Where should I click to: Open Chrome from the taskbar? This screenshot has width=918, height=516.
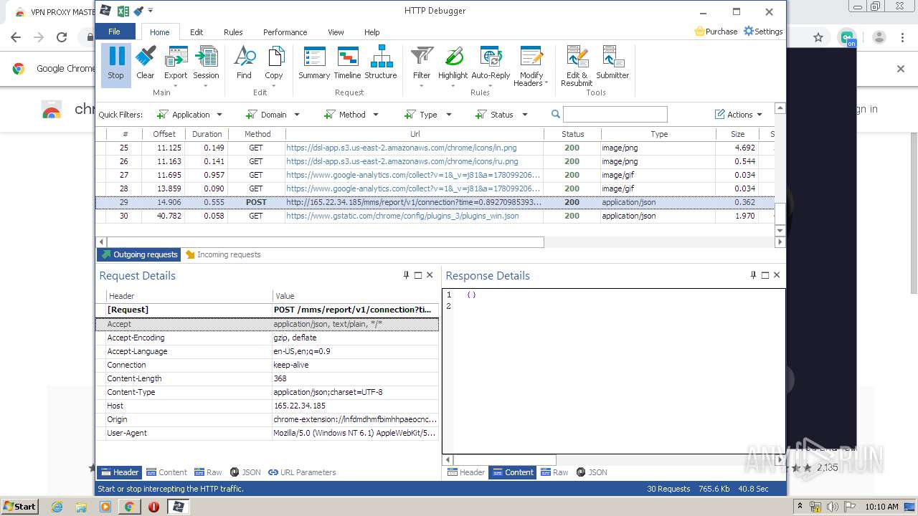point(129,507)
